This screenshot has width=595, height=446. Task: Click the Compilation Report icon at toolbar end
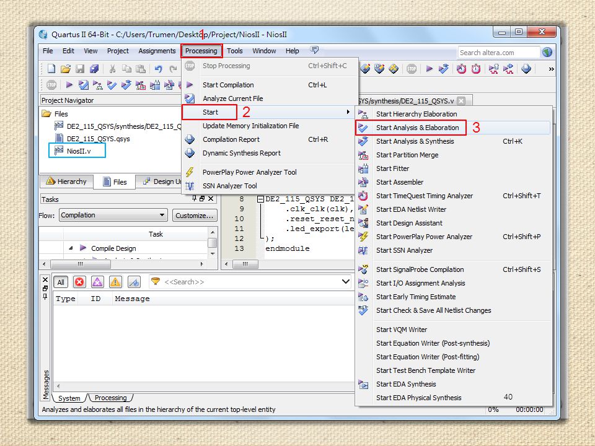coord(526,69)
